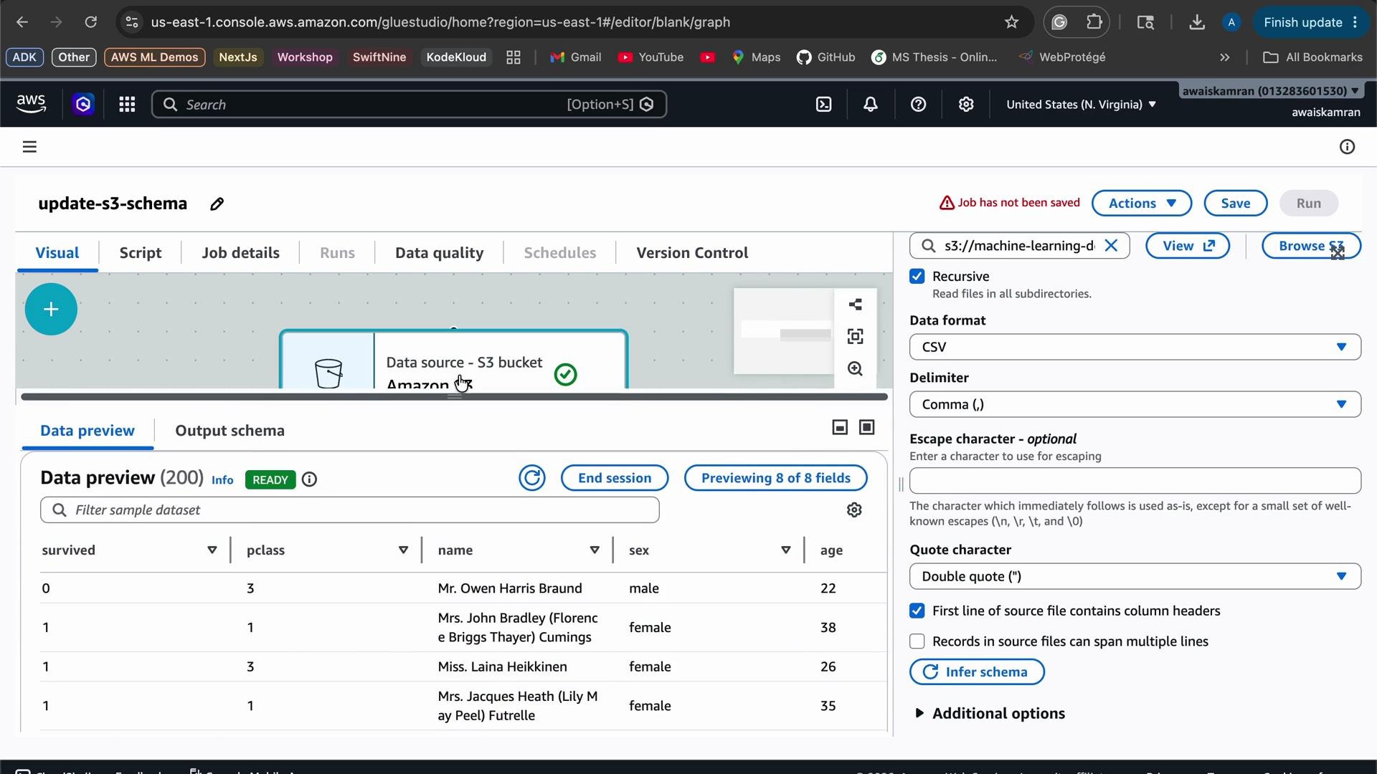This screenshot has width=1377, height=774.
Task: Click the panel splitter handle above preview
Action: (455, 396)
